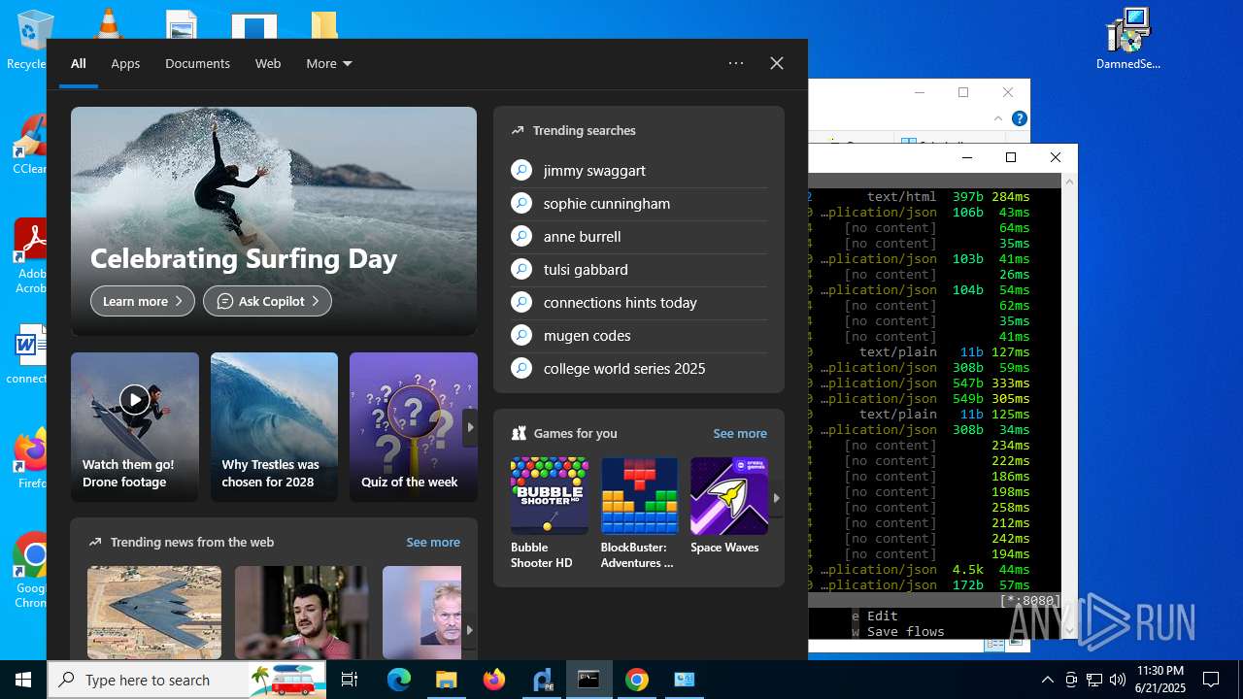Open the DamnedSe... desktop icon
This screenshot has width=1243, height=699.
coord(1127,39)
